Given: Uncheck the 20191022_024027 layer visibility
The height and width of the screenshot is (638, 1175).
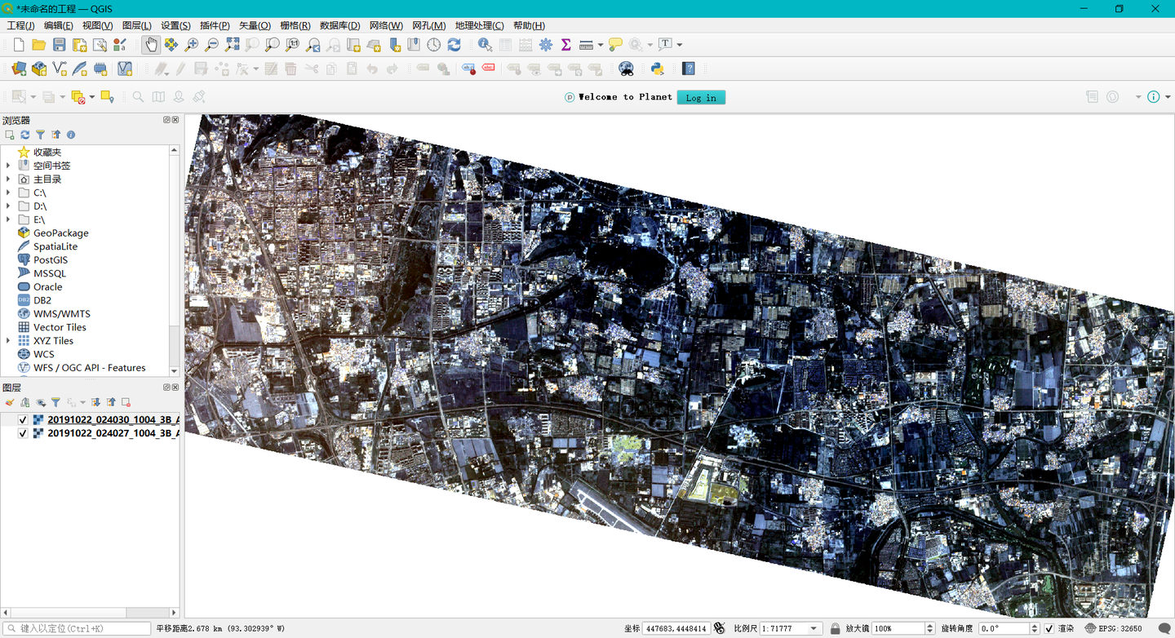Looking at the screenshot, I should 23,434.
